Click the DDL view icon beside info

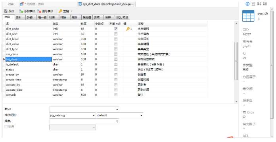click(x=253, y=4)
